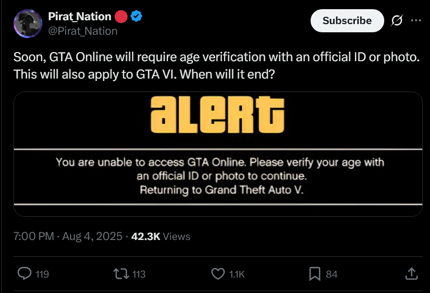Image resolution: width=430 pixels, height=293 pixels.
Task: Open the three-dot More options menu
Action: click(416, 21)
